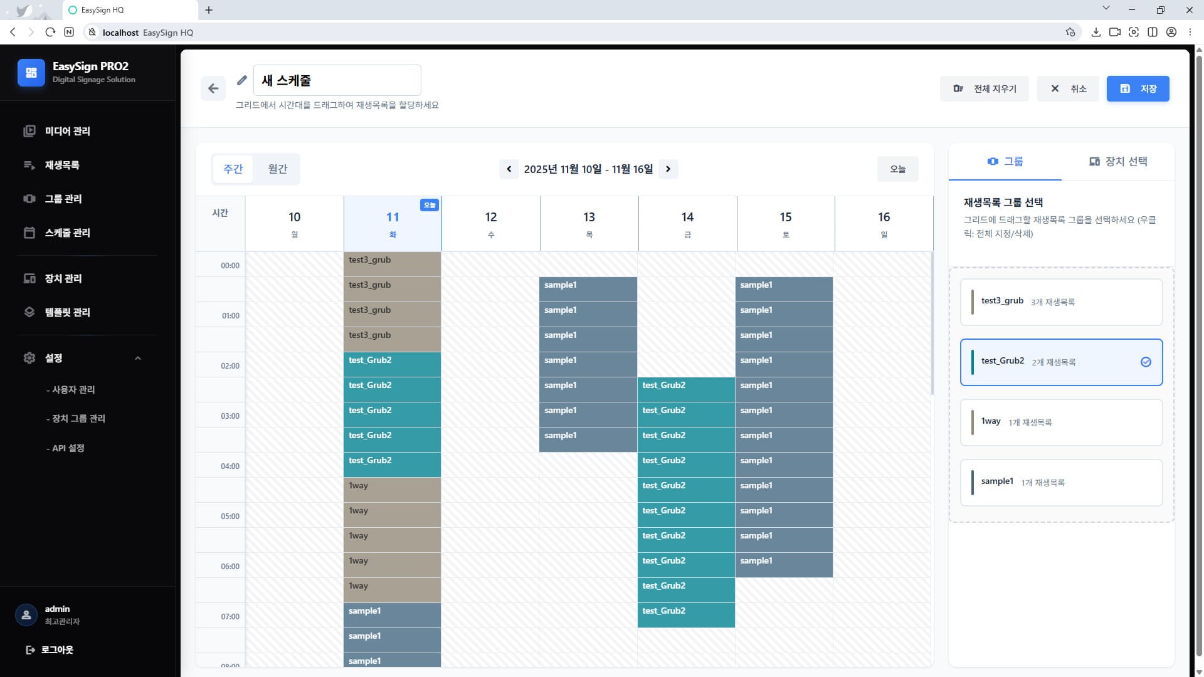Click the 저장 save button
1204x677 pixels.
pyautogui.click(x=1138, y=88)
